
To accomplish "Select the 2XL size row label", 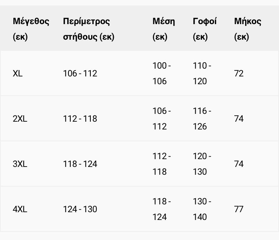I will coord(20,119).
